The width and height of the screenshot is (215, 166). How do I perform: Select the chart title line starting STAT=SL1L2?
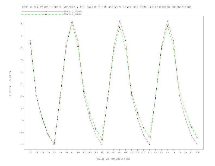coord(107,7)
